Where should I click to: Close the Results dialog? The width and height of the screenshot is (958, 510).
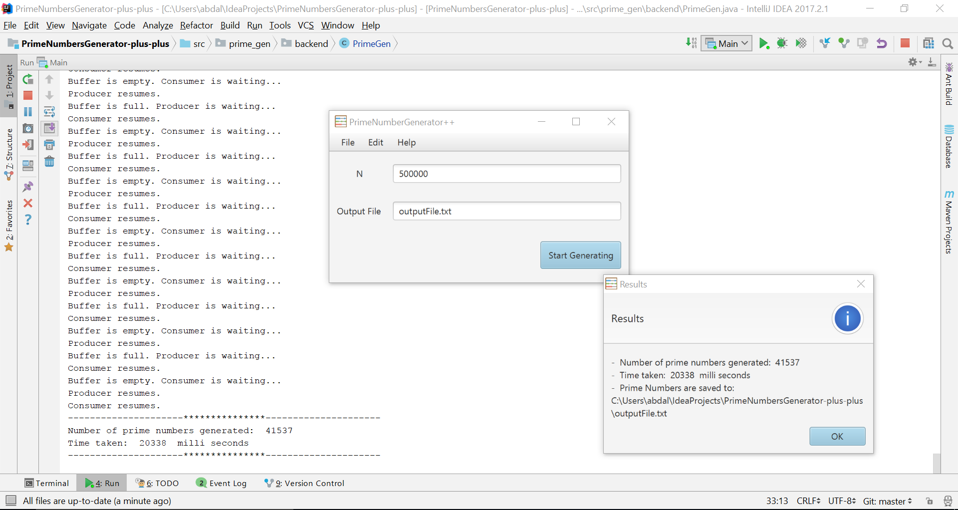click(861, 284)
